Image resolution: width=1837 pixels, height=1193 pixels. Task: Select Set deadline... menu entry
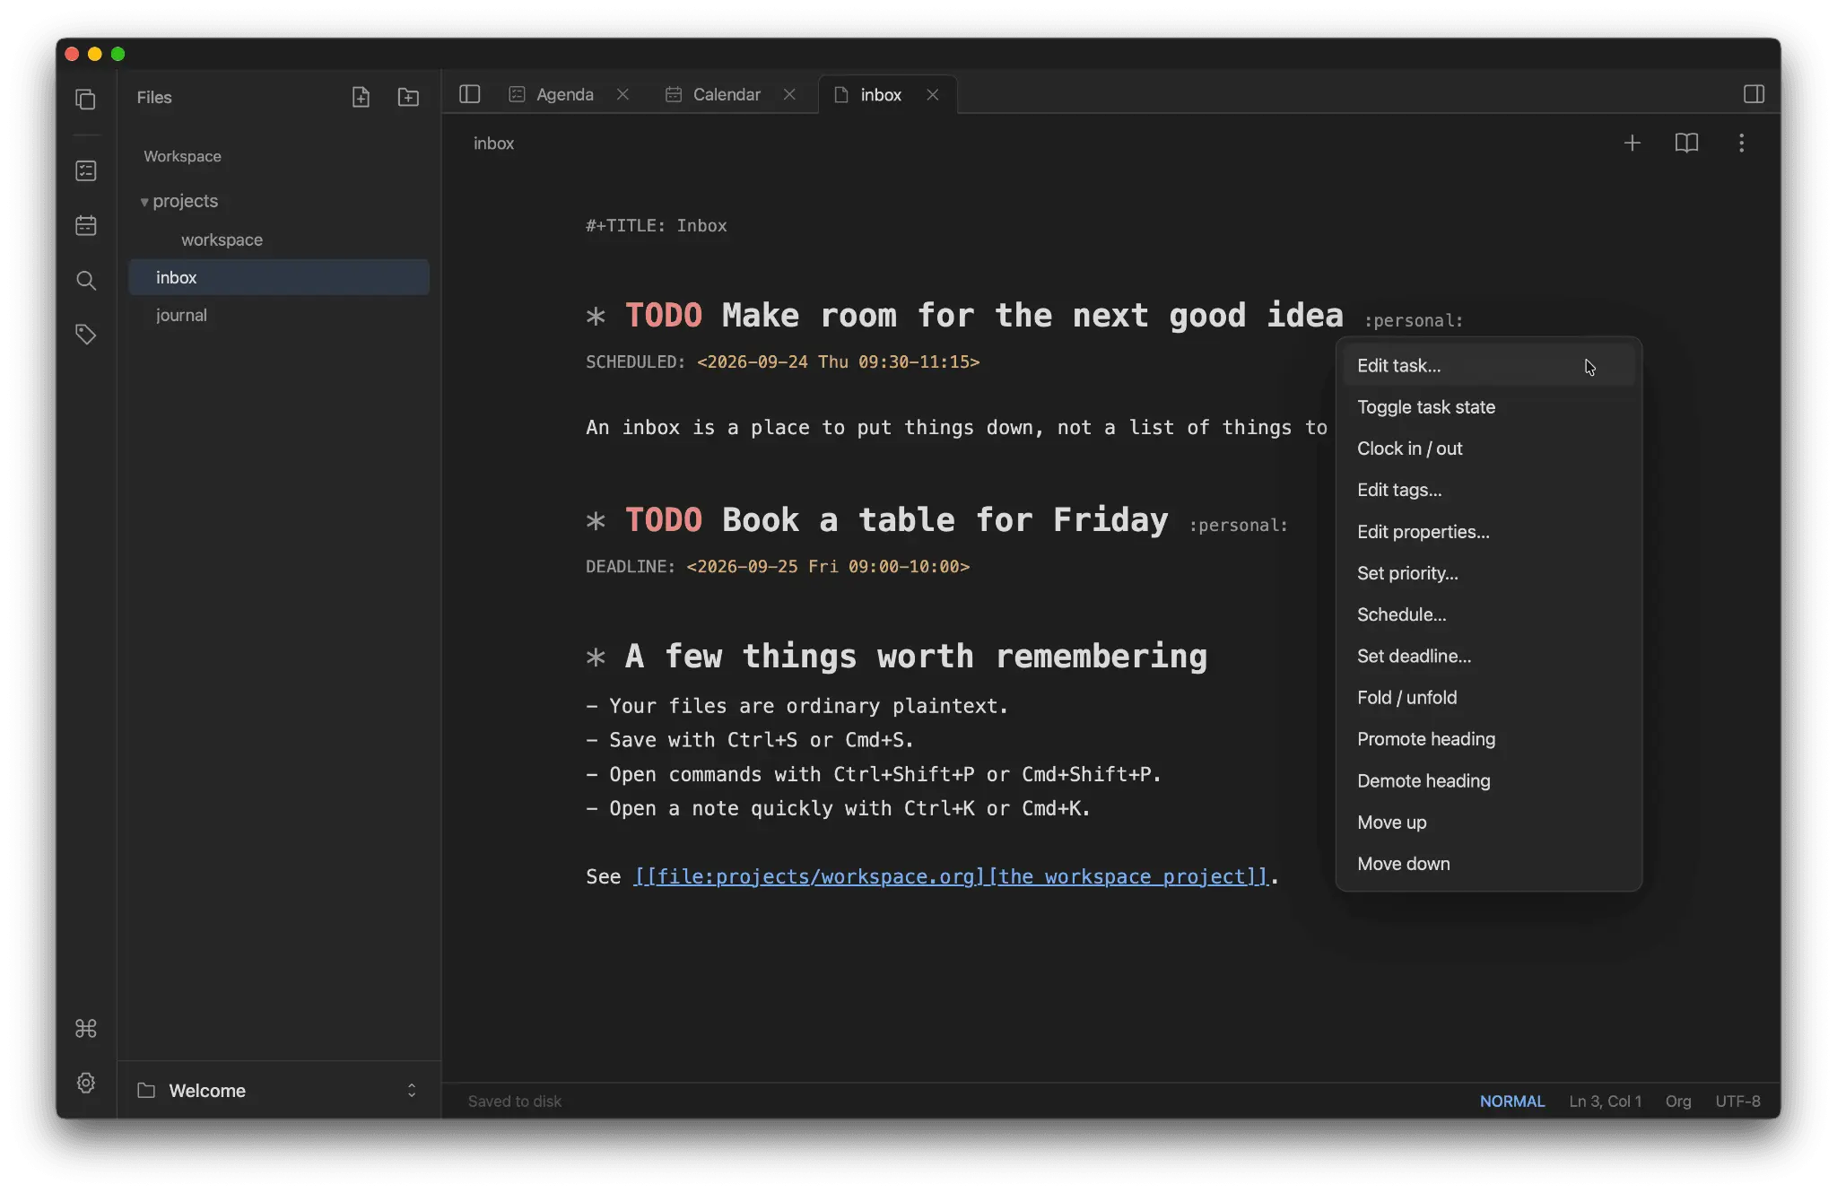pyautogui.click(x=1489, y=656)
